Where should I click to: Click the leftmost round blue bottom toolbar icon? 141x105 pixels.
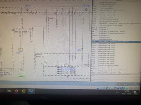coord(98,88)
